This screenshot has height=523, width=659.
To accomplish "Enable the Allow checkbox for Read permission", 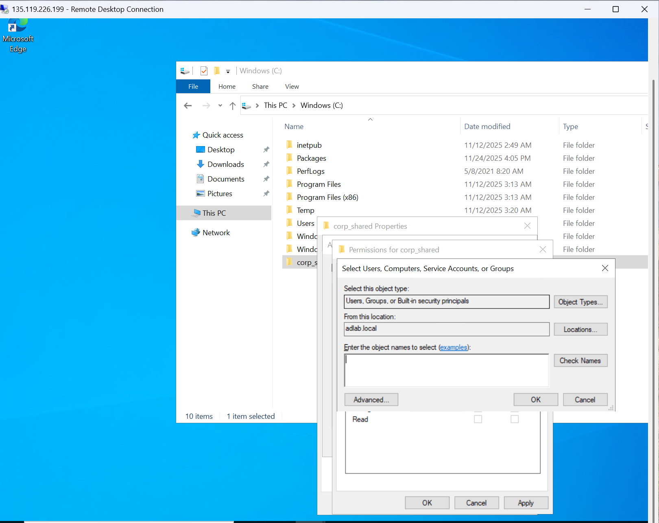I will coord(478,419).
